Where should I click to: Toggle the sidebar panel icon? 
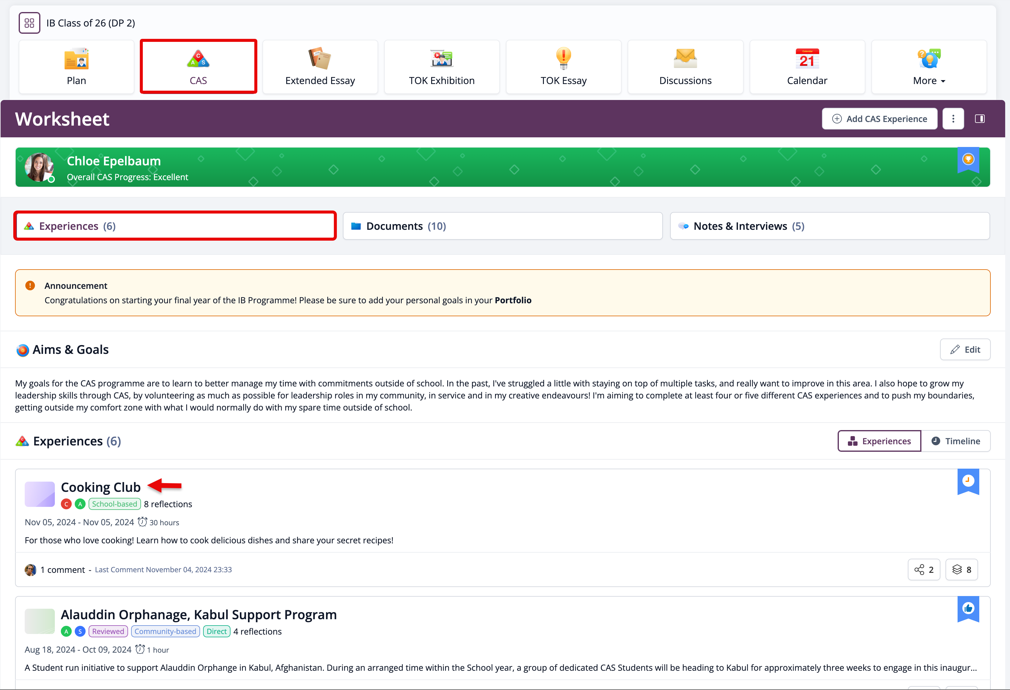coord(980,119)
